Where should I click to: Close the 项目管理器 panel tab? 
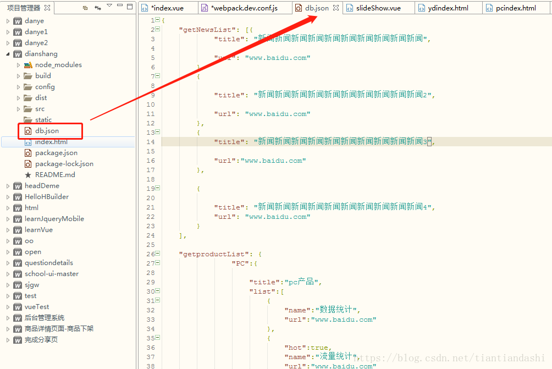[47, 7]
